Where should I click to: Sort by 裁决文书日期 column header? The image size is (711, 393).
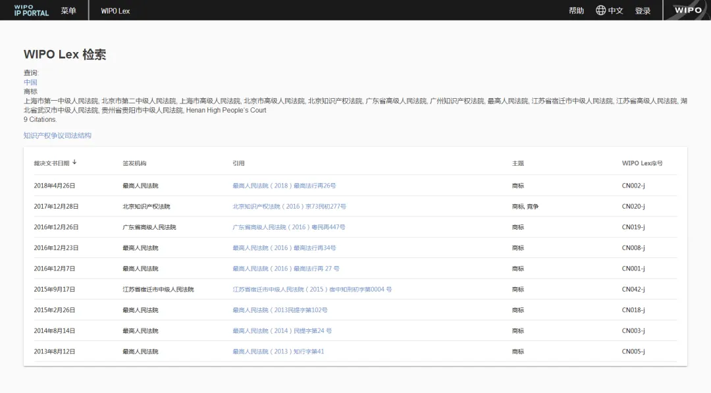(x=52, y=163)
